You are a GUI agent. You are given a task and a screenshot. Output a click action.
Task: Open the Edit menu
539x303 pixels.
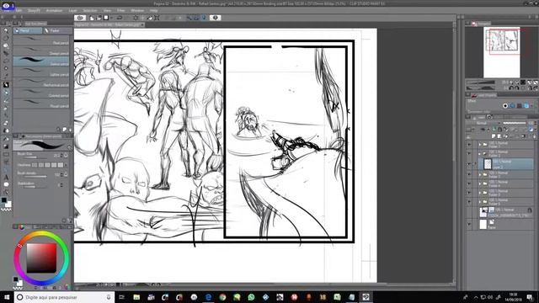19,11
